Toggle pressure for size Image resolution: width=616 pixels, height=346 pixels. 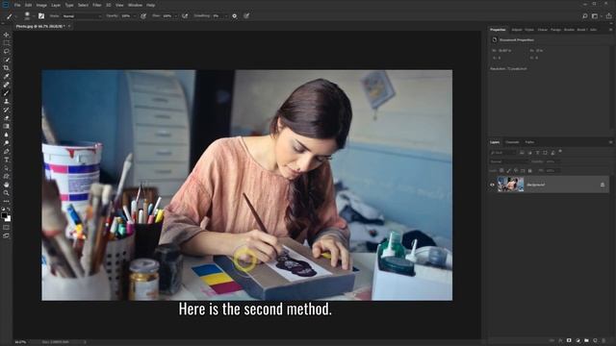tap(246, 16)
